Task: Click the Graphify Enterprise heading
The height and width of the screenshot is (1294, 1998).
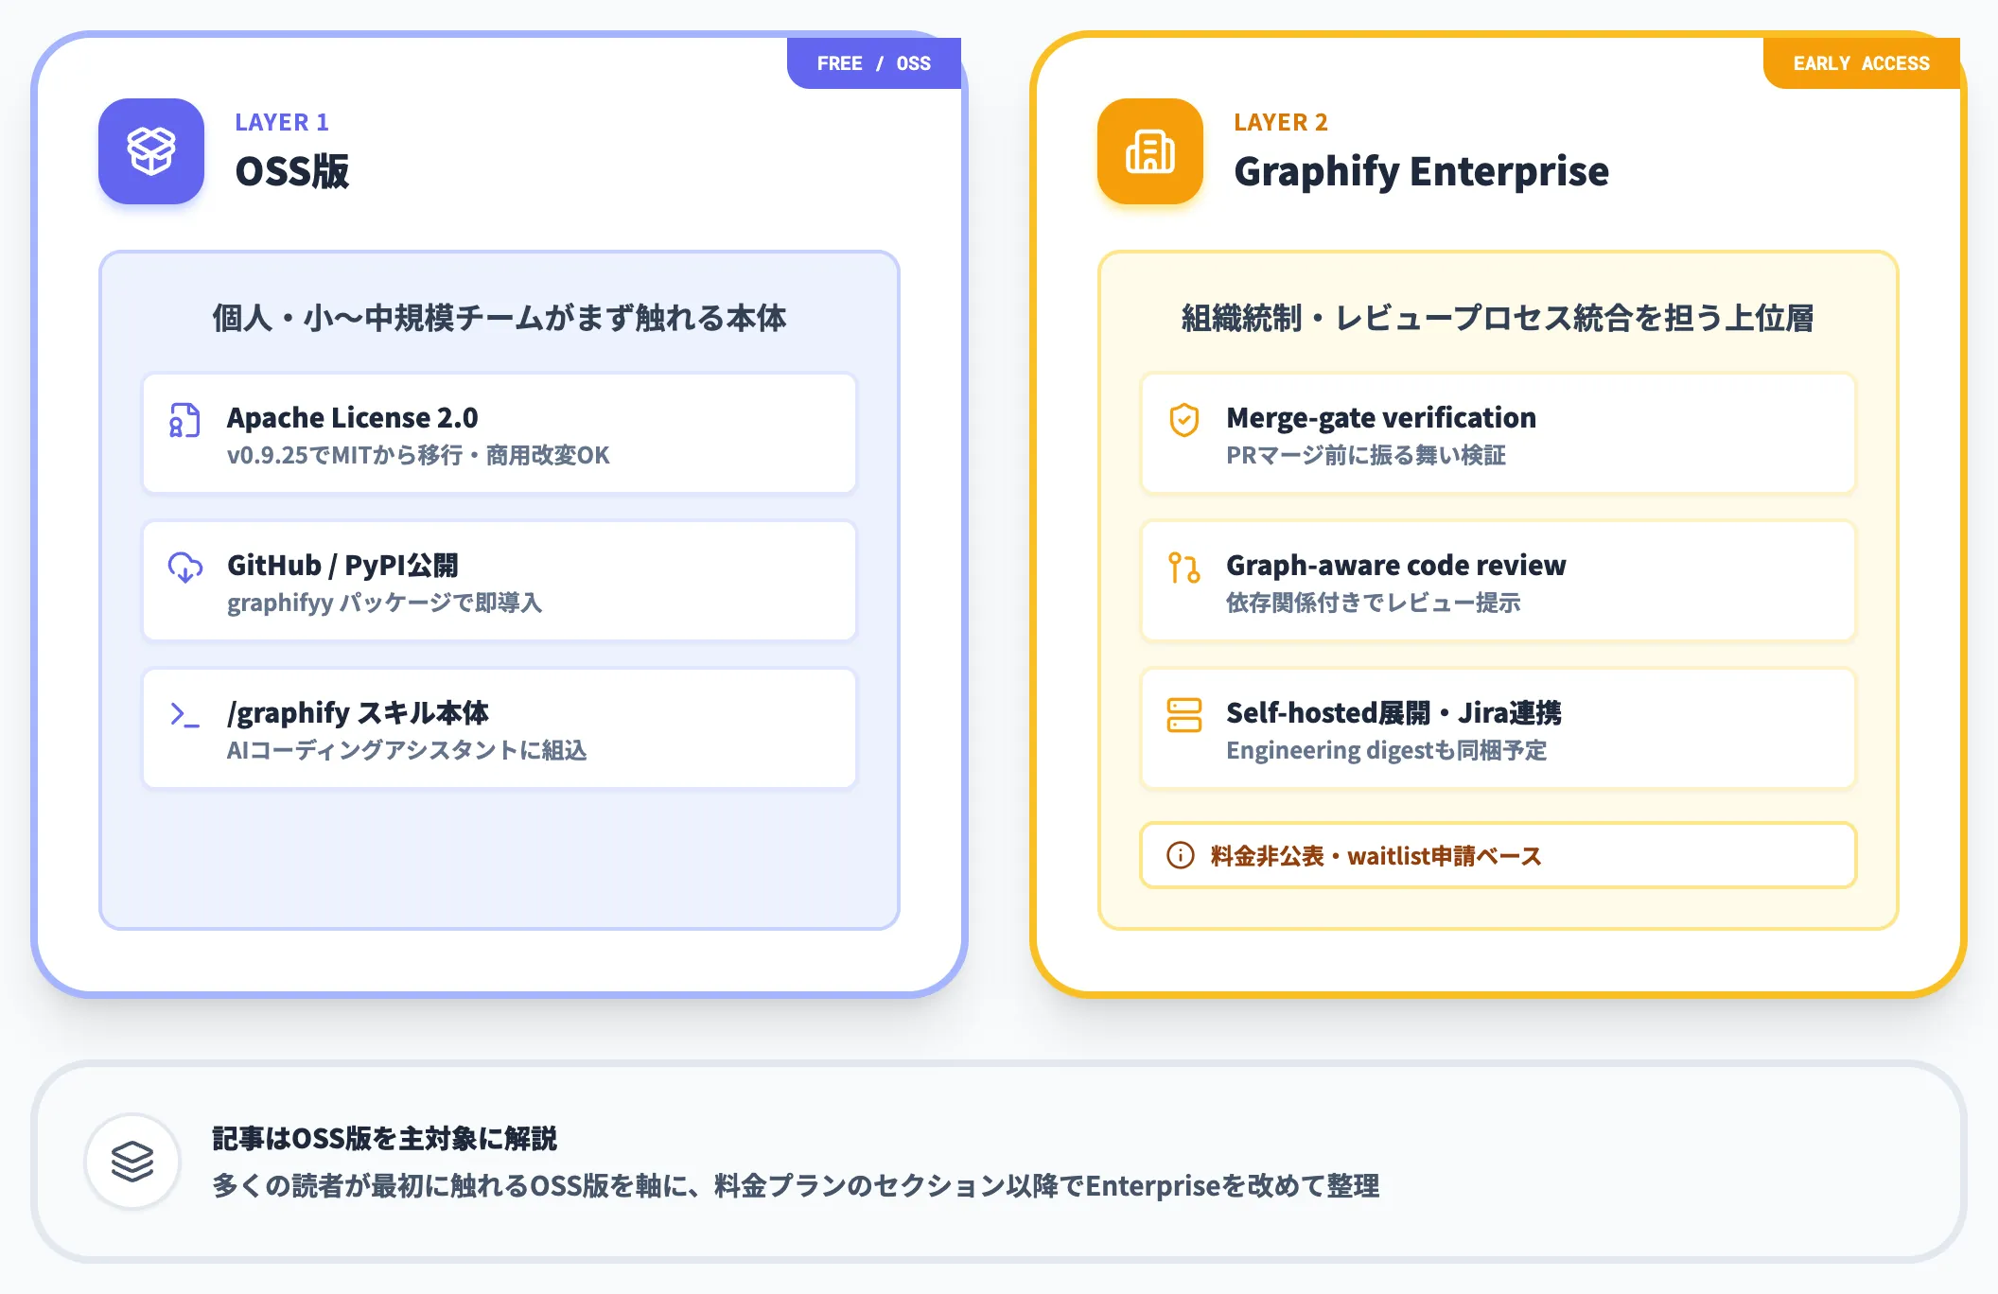Action: [x=1421, y=171]
